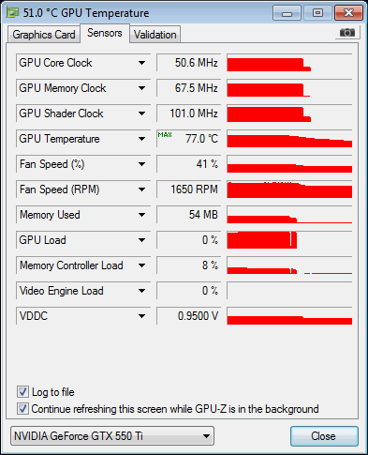Expand the NVIDIA GeForce GTX 550 Ti selector
Viewport: 368px width, 455px height.
112,436
